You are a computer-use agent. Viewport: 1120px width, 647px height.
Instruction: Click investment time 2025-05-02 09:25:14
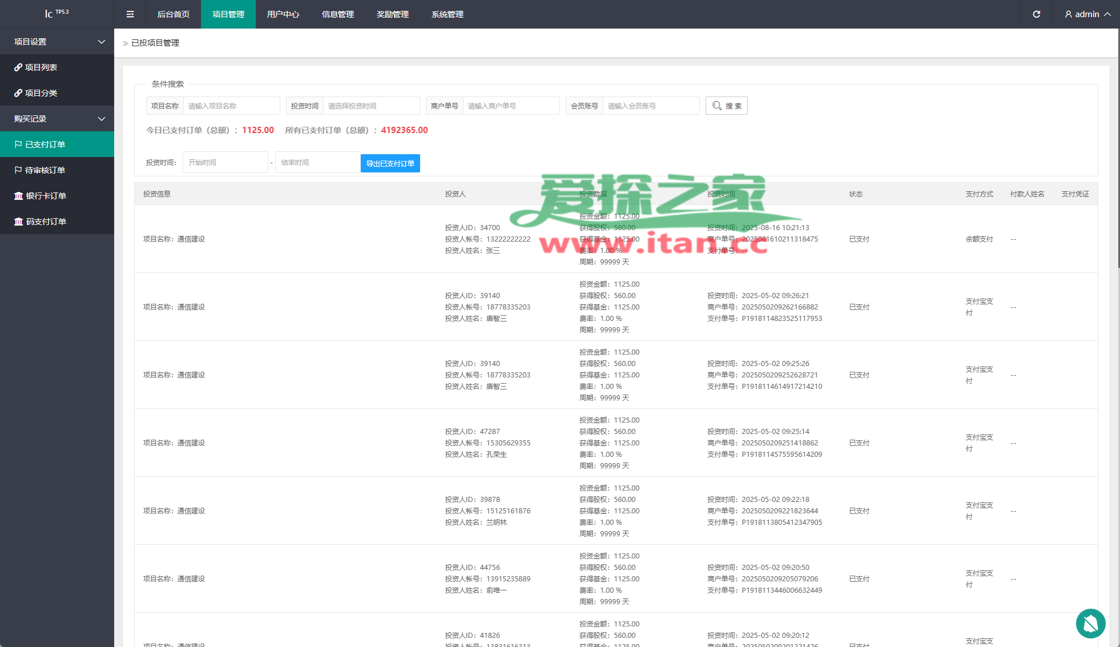(x=775, y=432)
